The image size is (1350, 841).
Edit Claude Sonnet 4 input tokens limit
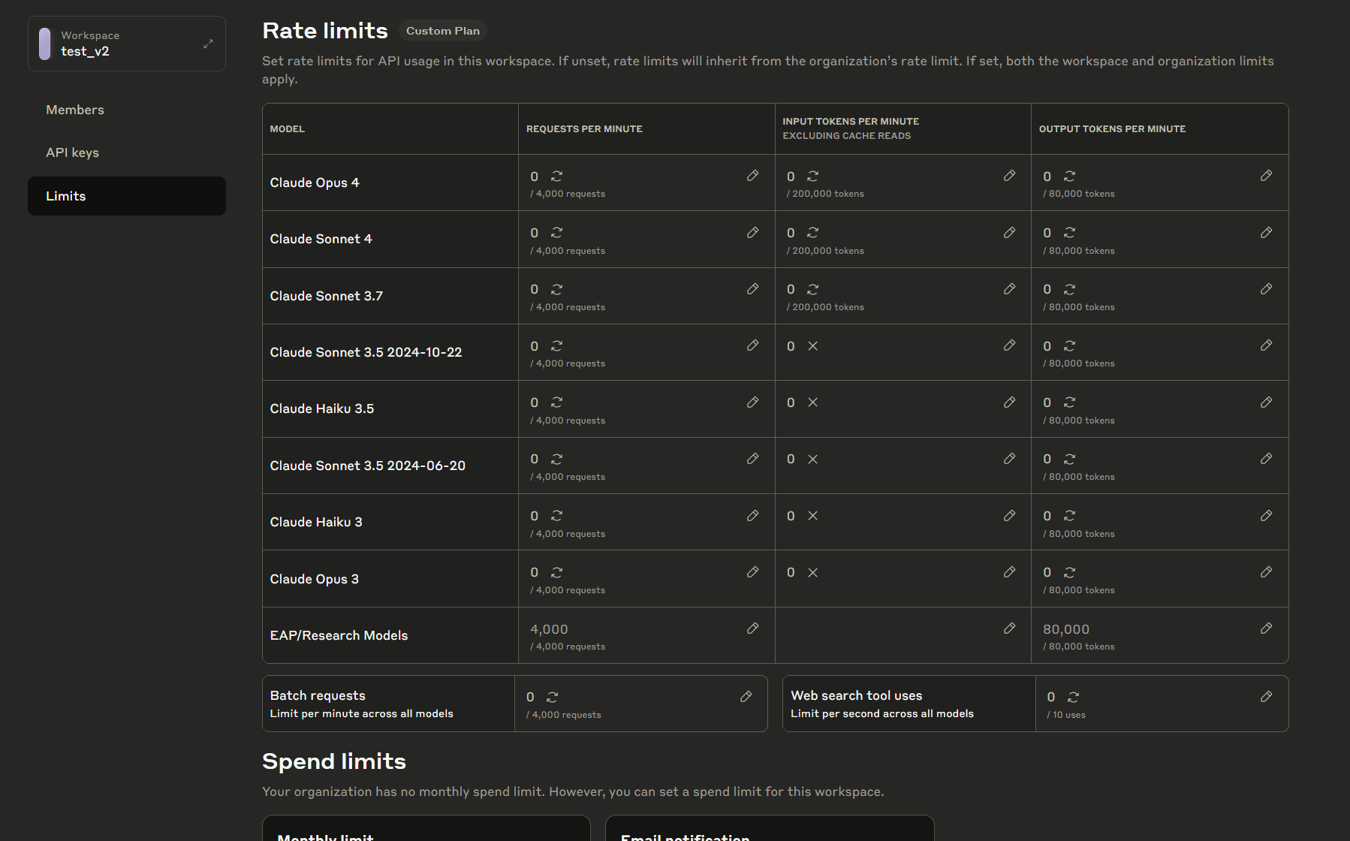point(1009,233)
